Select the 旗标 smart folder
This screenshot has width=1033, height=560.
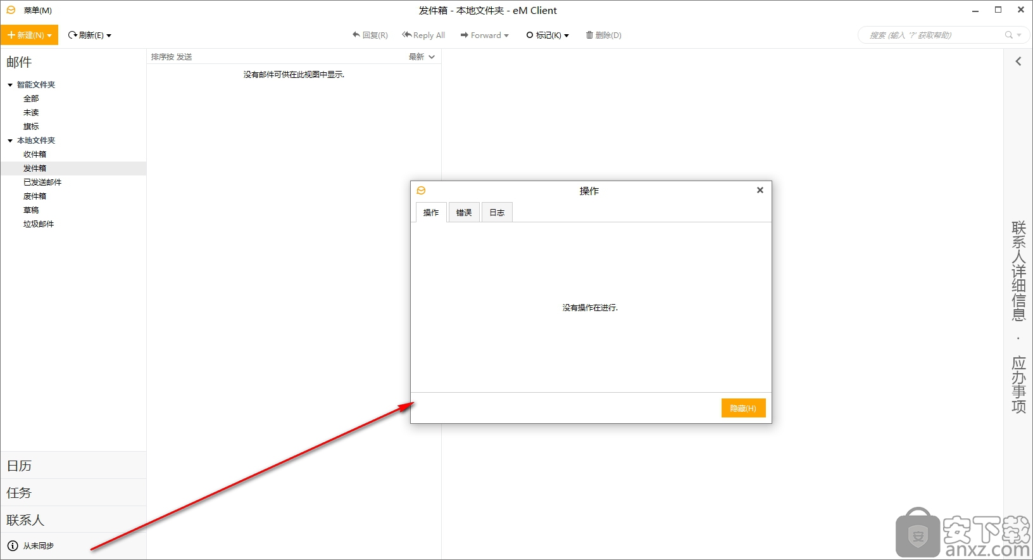pyautogui.click(x=31, y=126)
